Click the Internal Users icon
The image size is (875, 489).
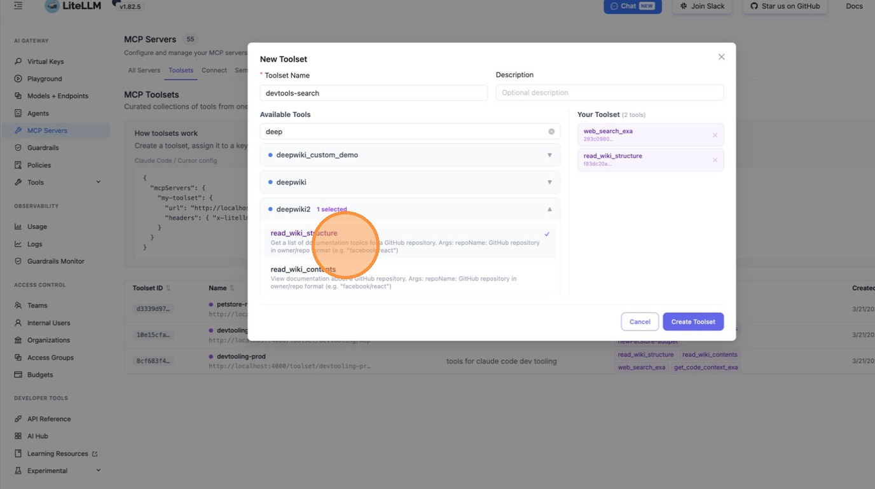pyautogui.click(x=18, y=323)
